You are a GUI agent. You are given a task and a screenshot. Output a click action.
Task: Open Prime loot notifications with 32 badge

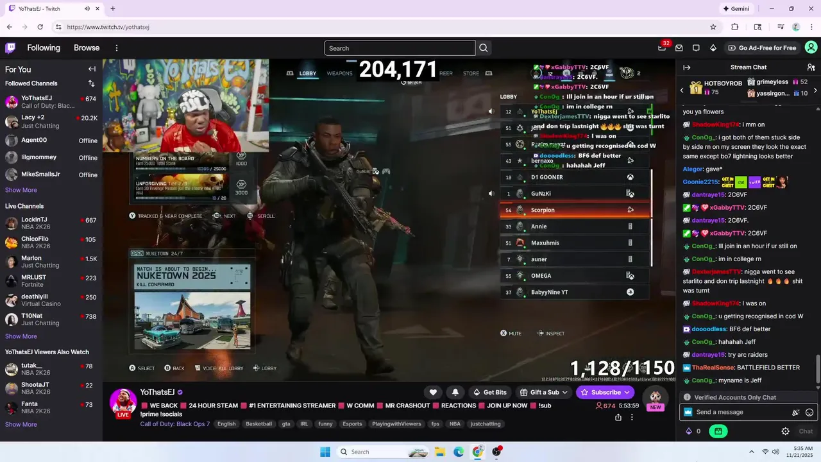pyautogui.click(x=662, y=48)
